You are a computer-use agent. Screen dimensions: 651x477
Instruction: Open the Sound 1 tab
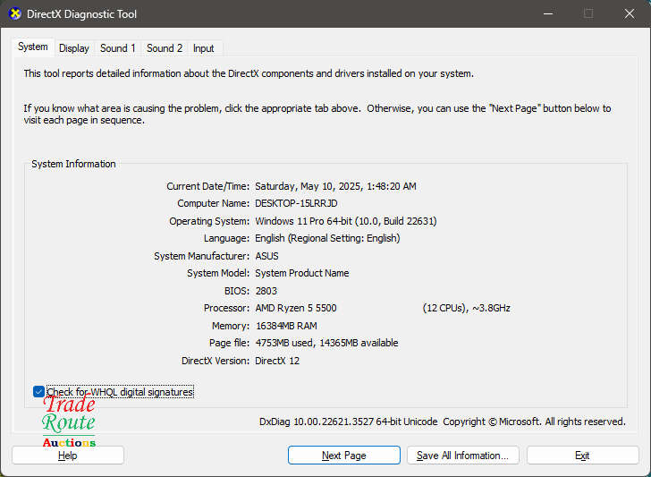118,48
